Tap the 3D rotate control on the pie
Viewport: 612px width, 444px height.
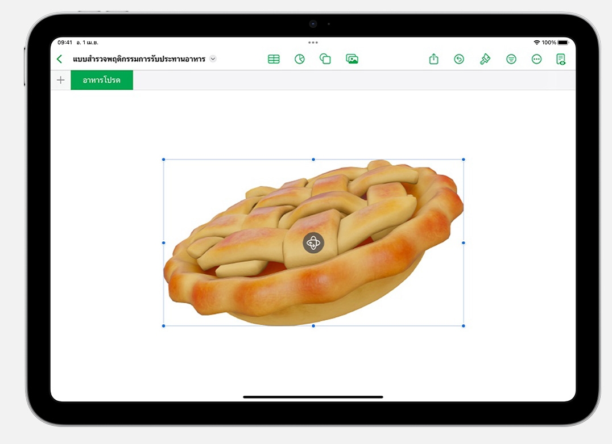[313, 243]
